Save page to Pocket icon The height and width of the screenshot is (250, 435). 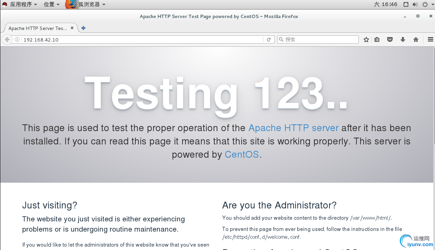tap(390, 40)
